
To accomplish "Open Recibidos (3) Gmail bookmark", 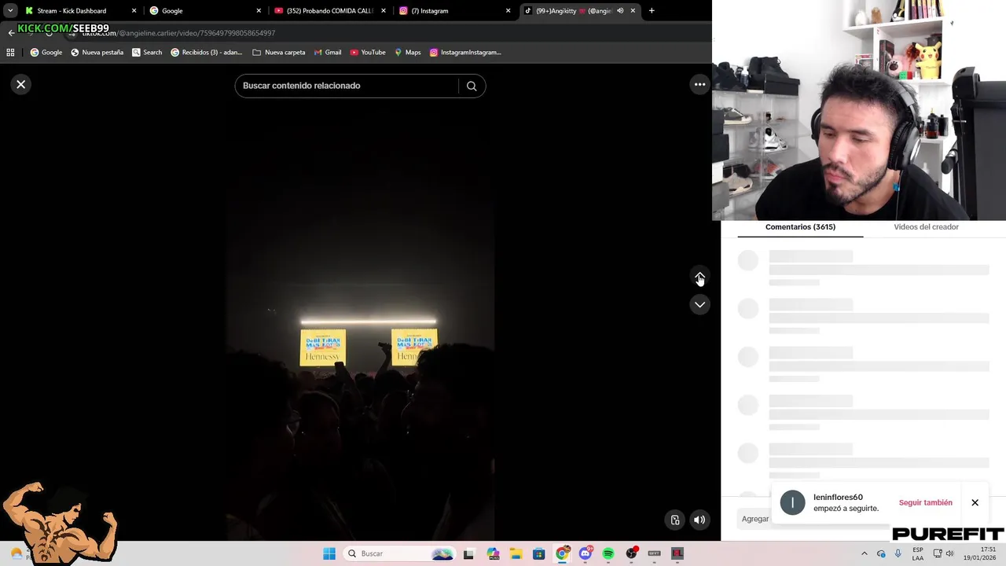I will [207, 52].
